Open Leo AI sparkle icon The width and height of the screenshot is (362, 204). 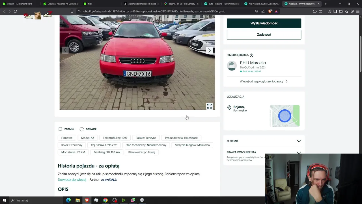click(x=346, y=11)
